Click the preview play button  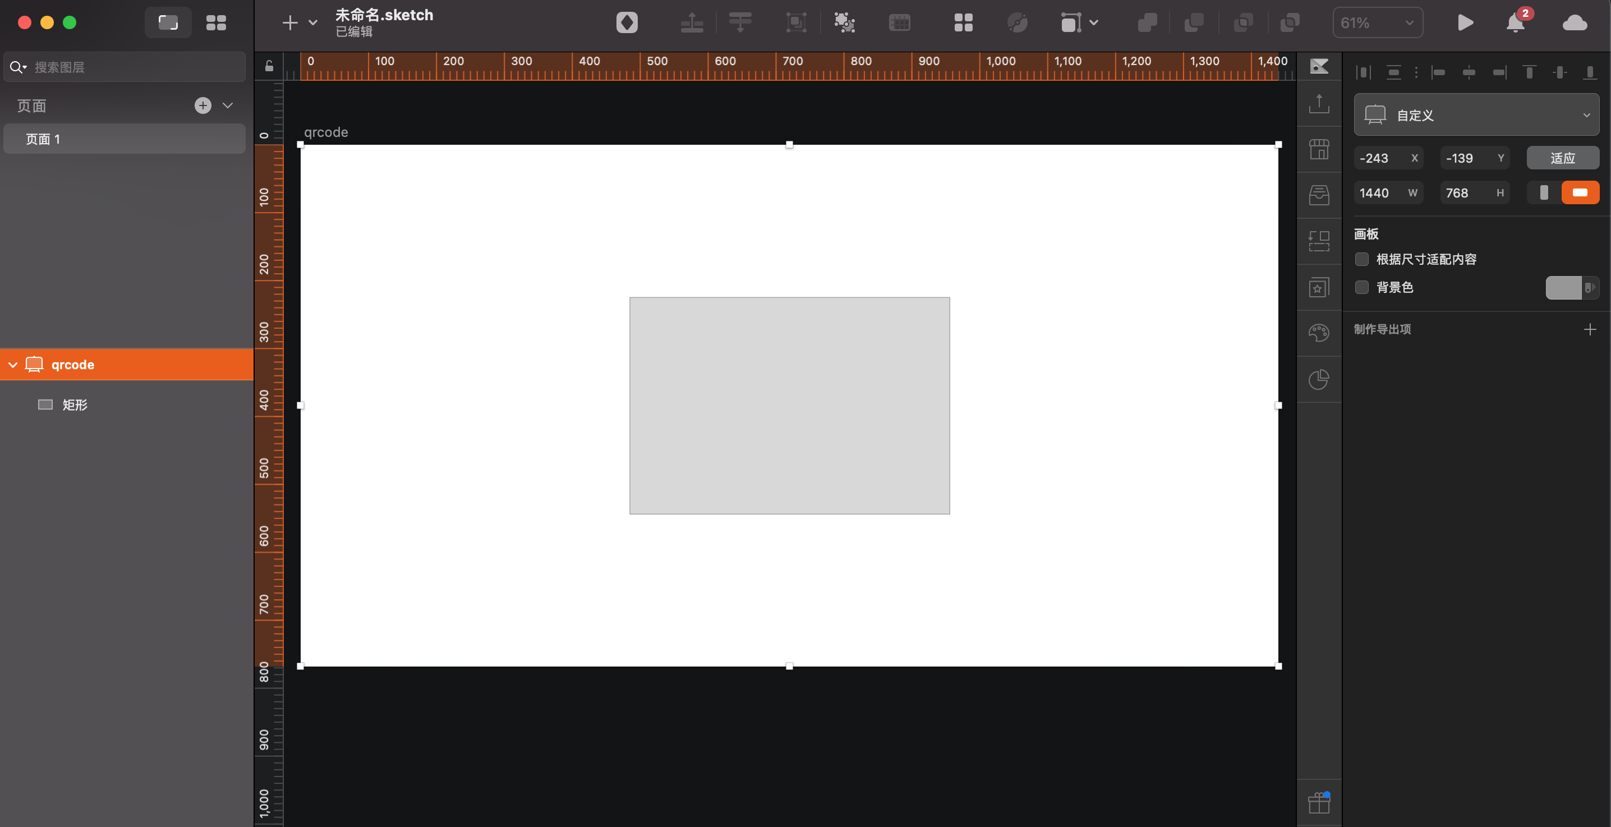tap(1465, 23)
